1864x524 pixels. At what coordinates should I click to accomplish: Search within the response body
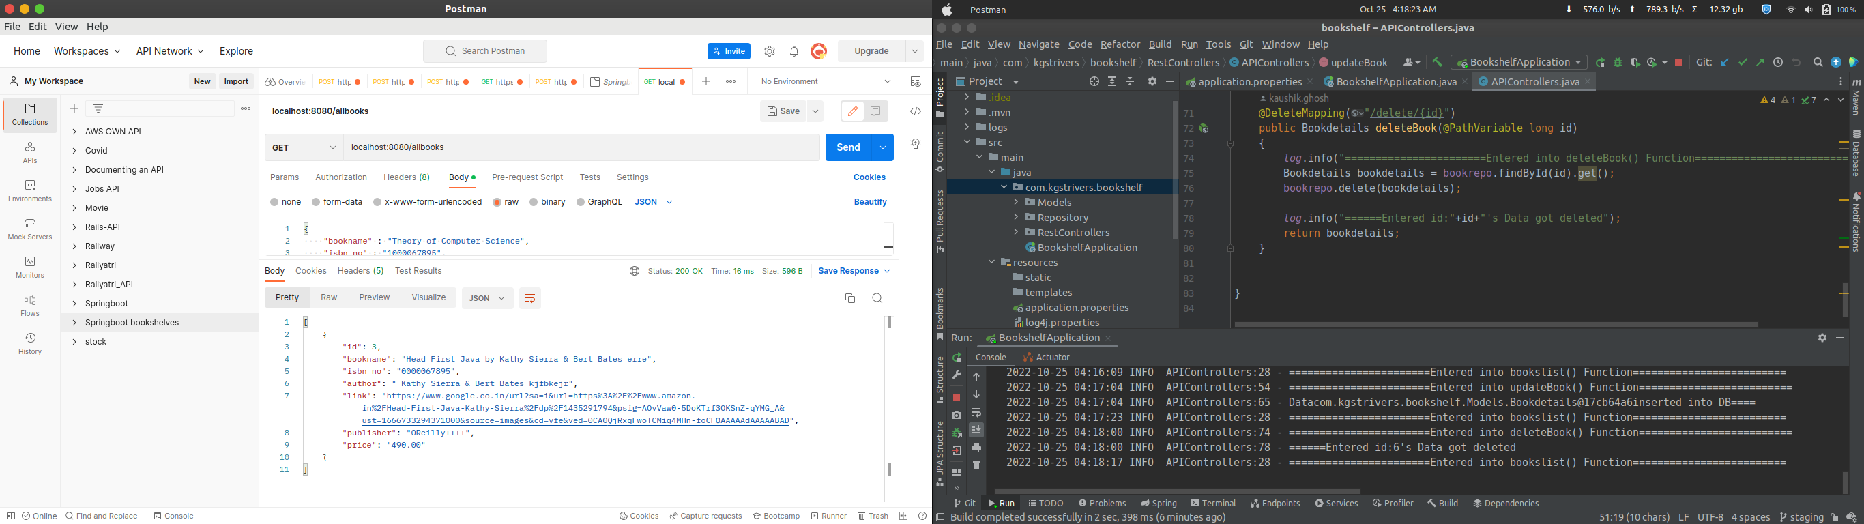pyautogui.click(x=877, y=298)
